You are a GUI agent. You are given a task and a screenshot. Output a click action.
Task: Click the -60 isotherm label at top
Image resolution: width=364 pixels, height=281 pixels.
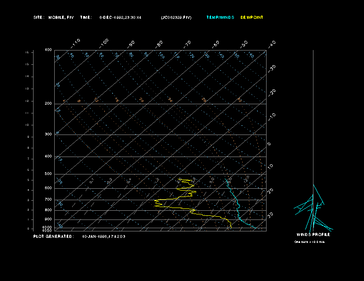coord(216,44)
